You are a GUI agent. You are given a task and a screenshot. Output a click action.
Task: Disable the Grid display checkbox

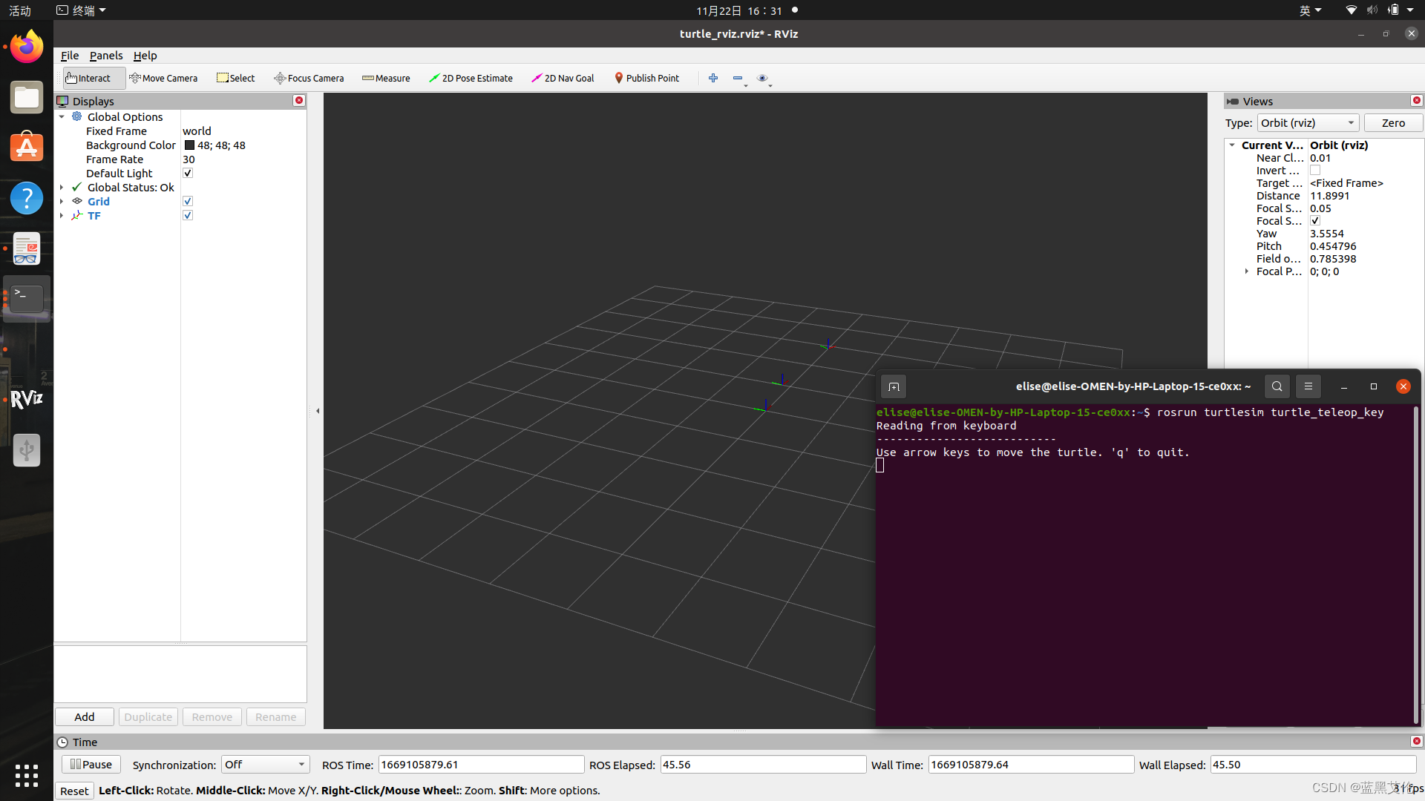coord(188,202)
